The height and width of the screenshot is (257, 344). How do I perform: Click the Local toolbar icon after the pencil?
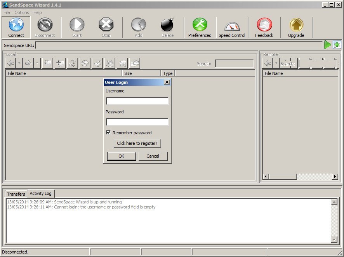click(110, 63)
